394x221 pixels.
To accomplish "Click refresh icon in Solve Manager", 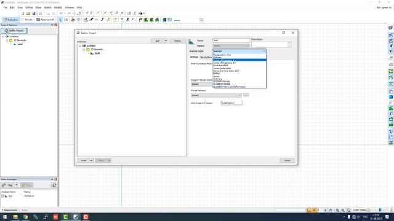I will pos(54,185).
